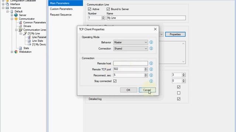Toggle the Detailed log checkbox
Screen dimensions: 236x132
[x=178, y=99]
